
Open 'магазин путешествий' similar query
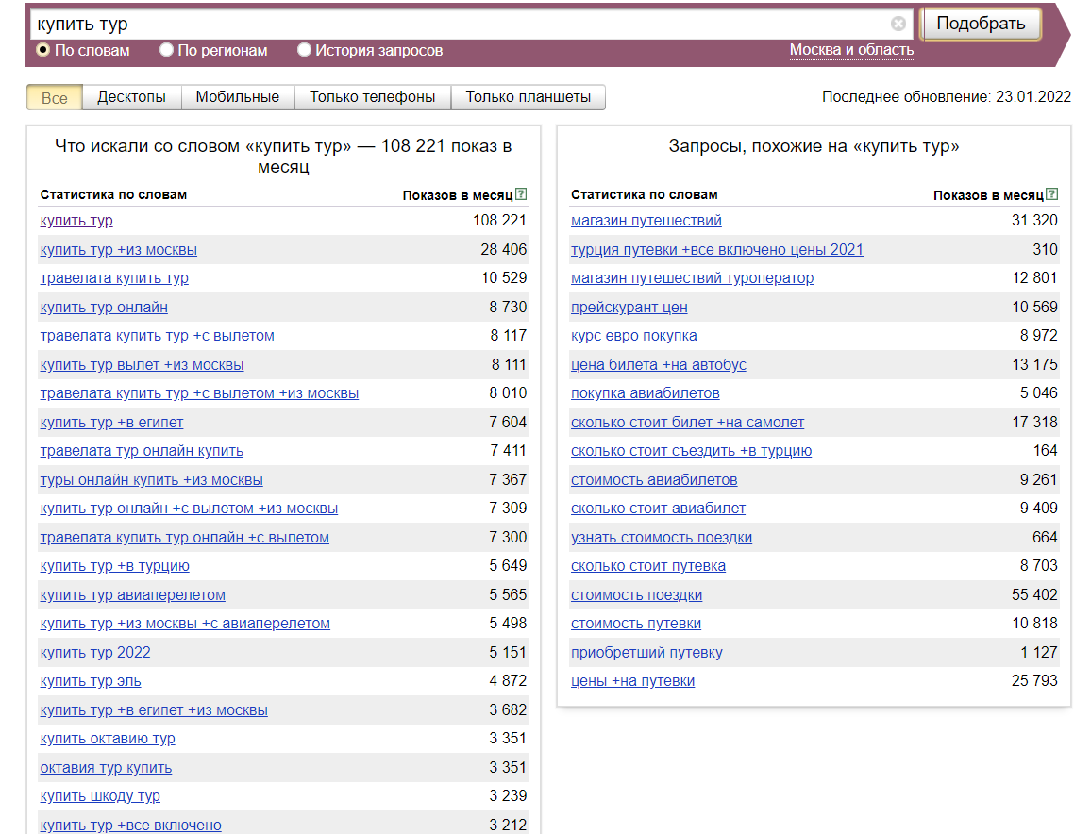646,221
